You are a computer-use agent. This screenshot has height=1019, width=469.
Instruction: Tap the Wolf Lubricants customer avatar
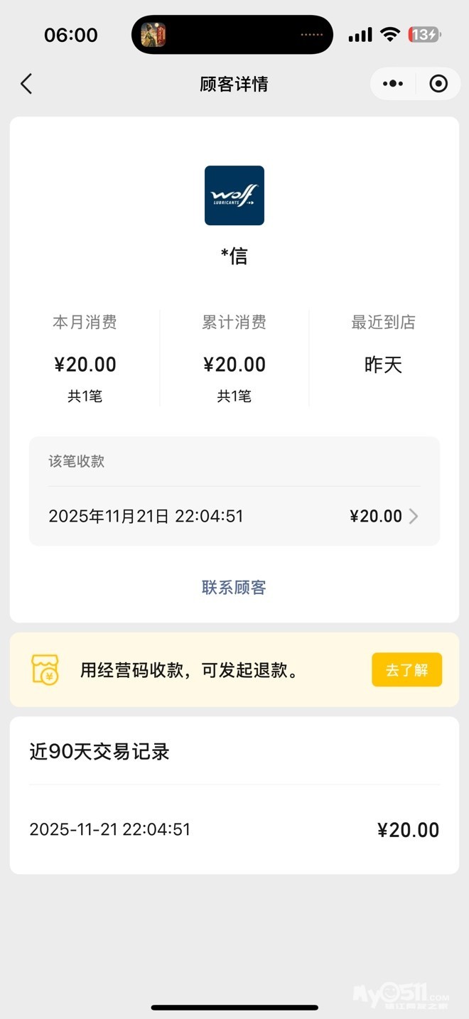(234, 195)
